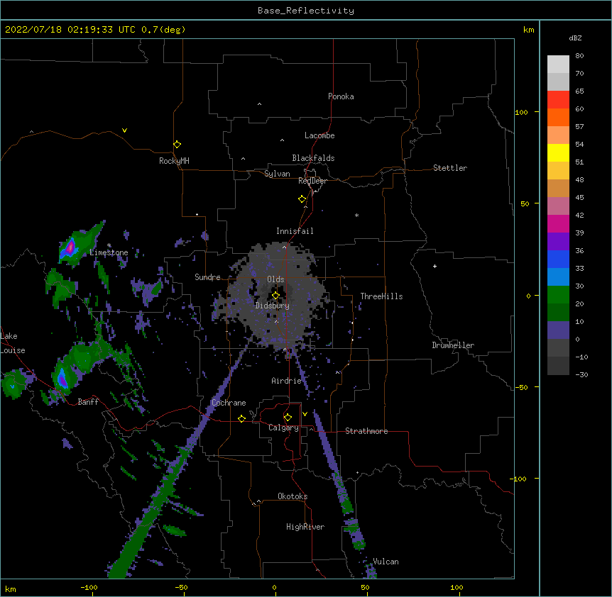Click the yellow V marker northwest of RockyMH
Viewport: 612px width, 597px height.
point(124,130)
